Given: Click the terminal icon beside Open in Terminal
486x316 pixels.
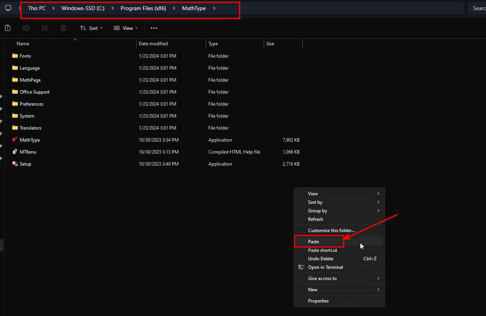Looking at the screenshot, I should click(x=301, y=267).
